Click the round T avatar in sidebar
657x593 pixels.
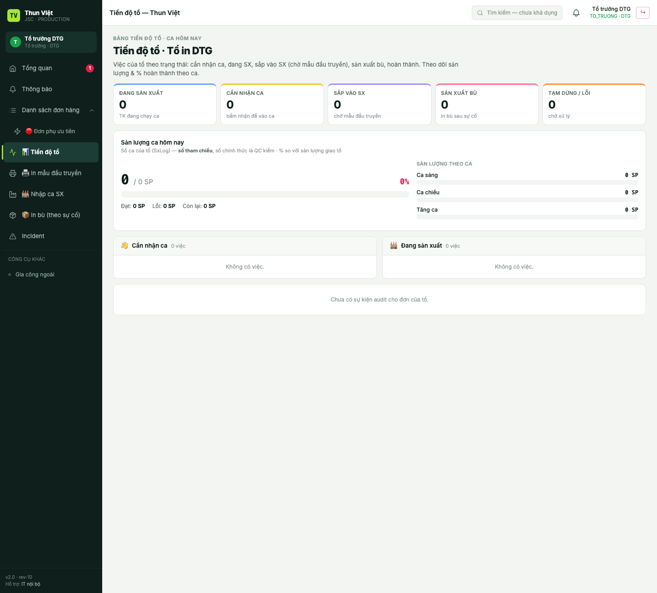[16, 42]
